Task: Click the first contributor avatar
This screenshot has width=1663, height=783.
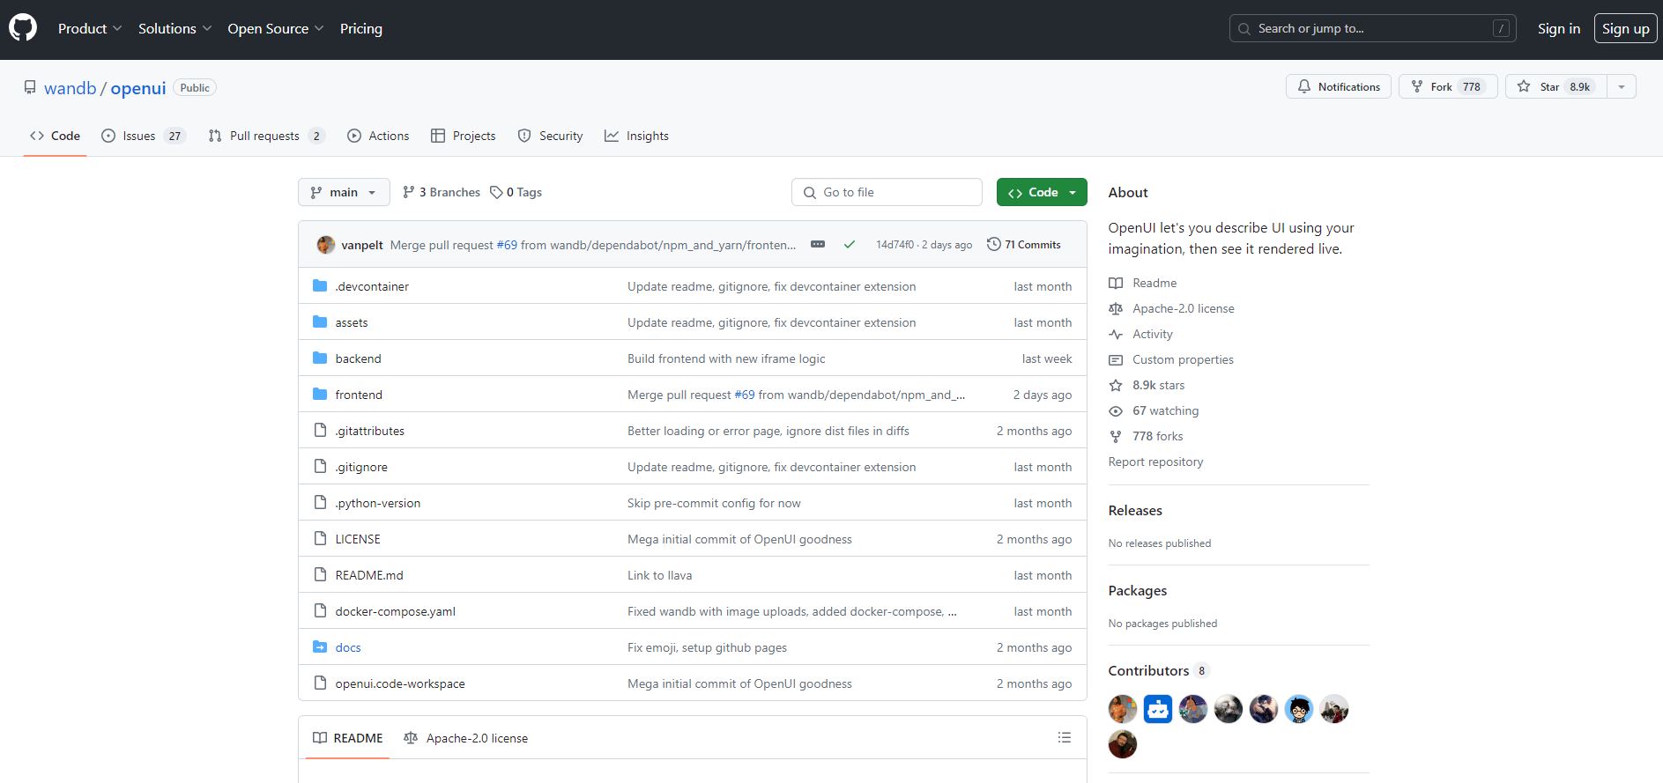Action: click(1122, 709)
